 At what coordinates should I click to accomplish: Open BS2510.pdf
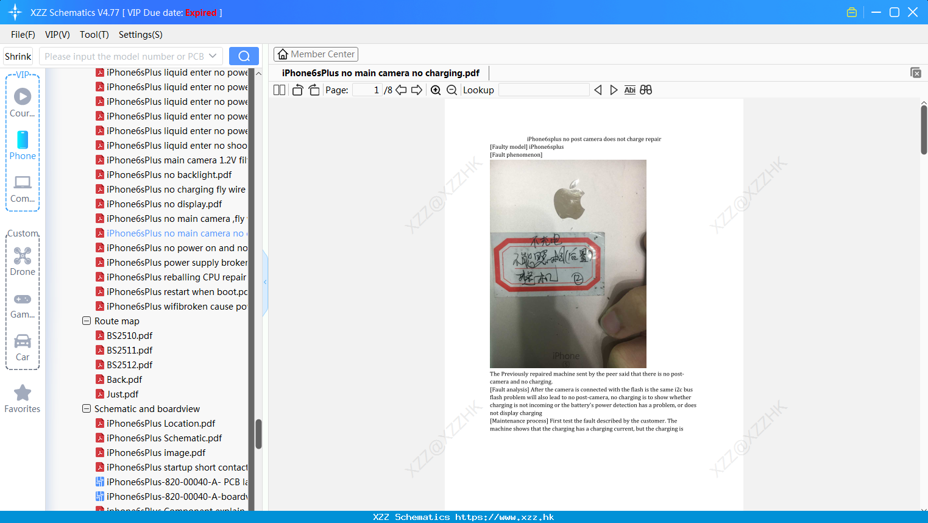[x=124, y=335]
